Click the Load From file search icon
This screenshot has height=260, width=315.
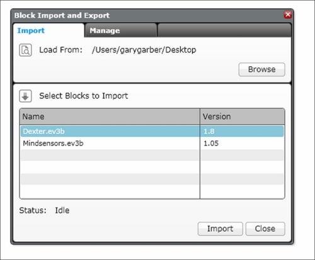[x=25, y=50]
